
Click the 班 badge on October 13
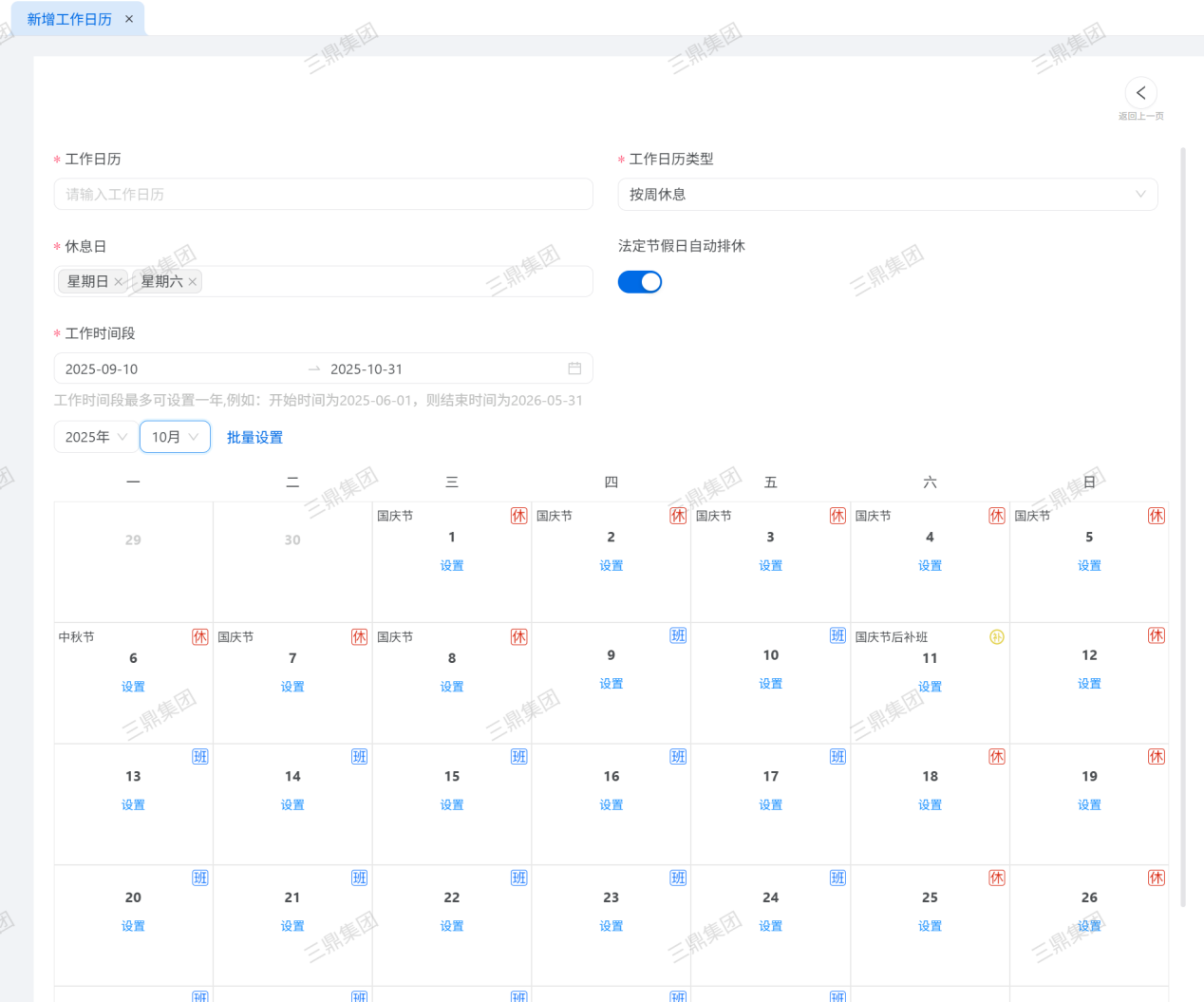[199, 757]
